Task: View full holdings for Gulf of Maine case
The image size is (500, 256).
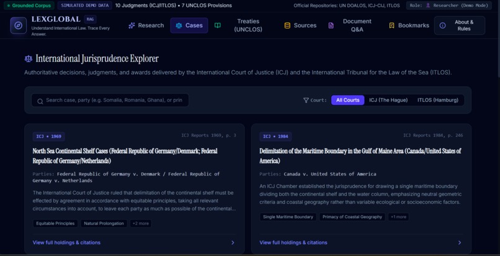Action: [293, 242]
